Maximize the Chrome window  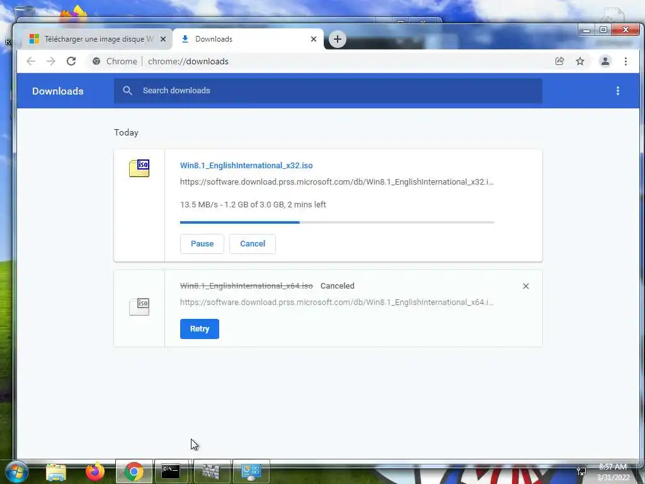click(603, 30)
